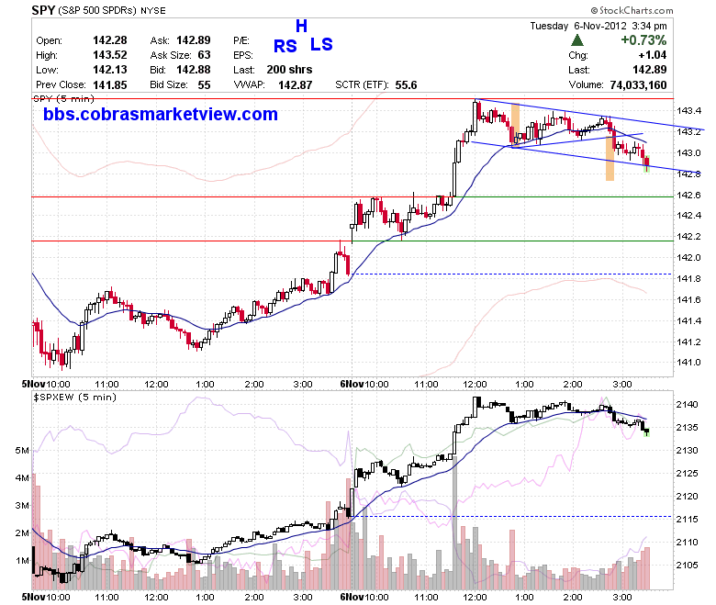Click the High value 143.52
The width and height of the screenshot is (716, 605).
click(x=110, y=55)
